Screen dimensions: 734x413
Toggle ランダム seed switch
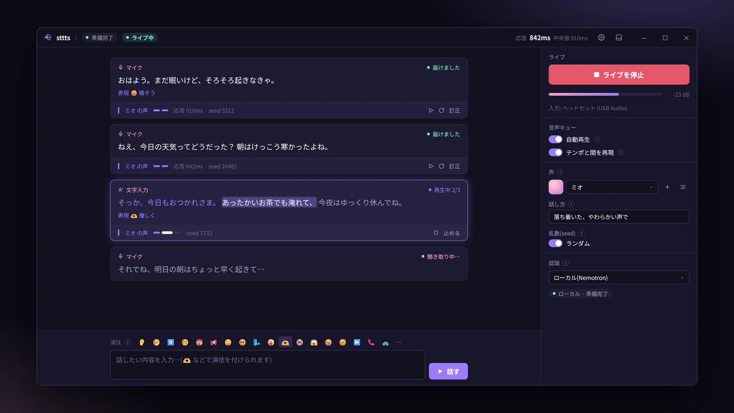coord(556,243)
